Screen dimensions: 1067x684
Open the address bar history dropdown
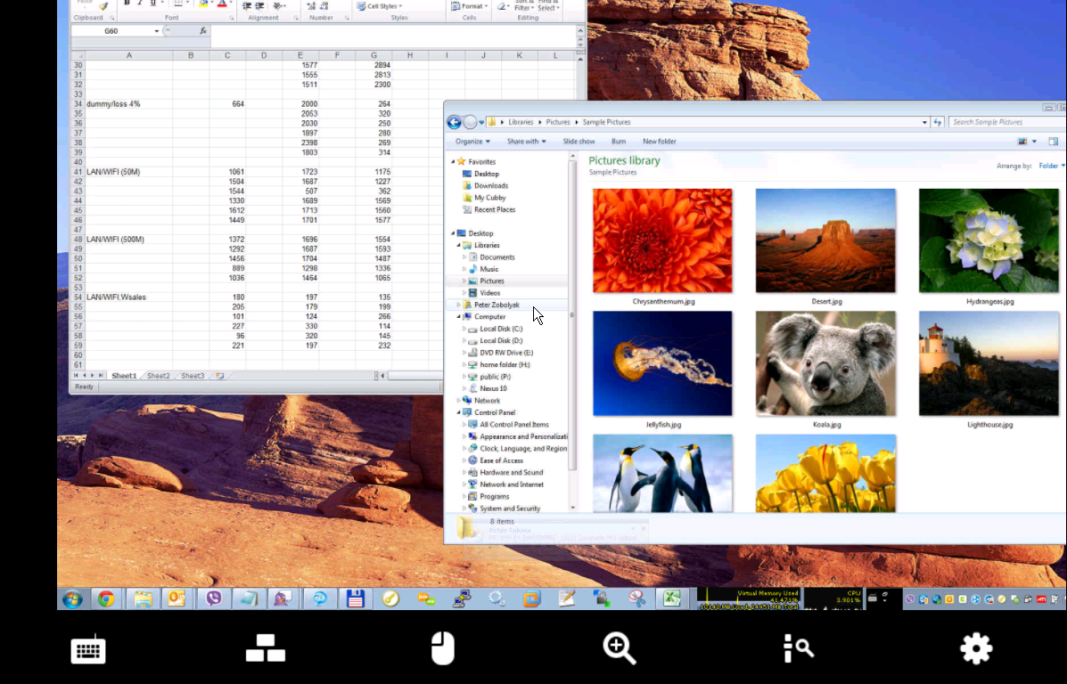coord(924,122)
